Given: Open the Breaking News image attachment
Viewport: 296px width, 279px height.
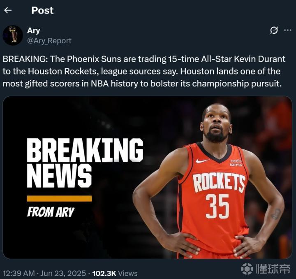Looking at the screenshot, I should click(x=148, y=177).
